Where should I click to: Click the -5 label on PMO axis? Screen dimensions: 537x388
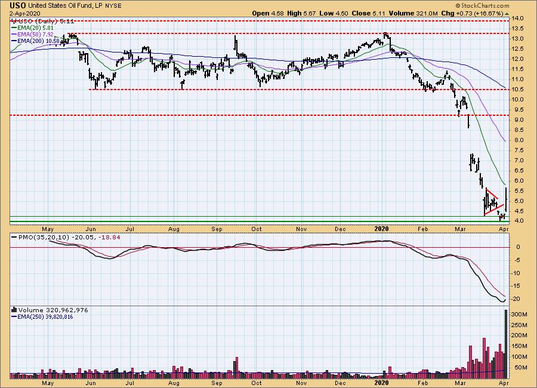[x=517, y=260]
